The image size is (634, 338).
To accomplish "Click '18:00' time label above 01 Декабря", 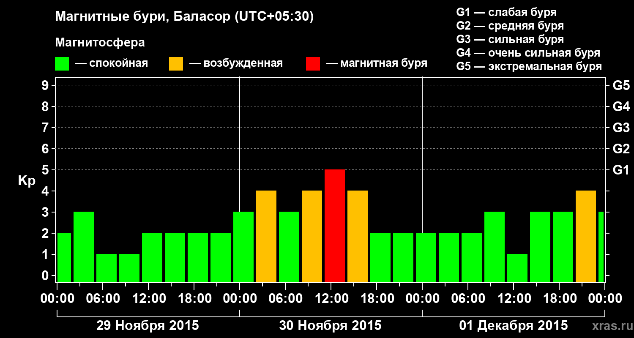I will click(x=559, y=299).
